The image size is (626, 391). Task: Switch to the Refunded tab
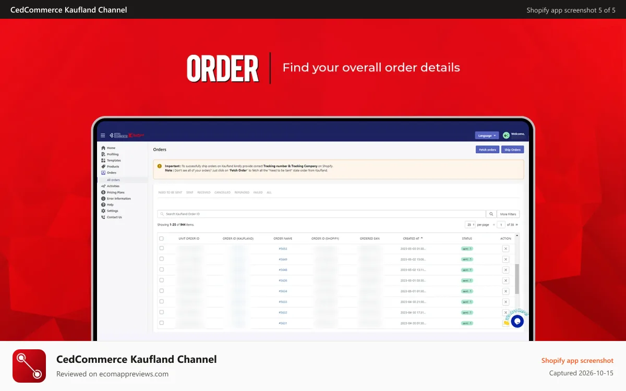point(242,192)
